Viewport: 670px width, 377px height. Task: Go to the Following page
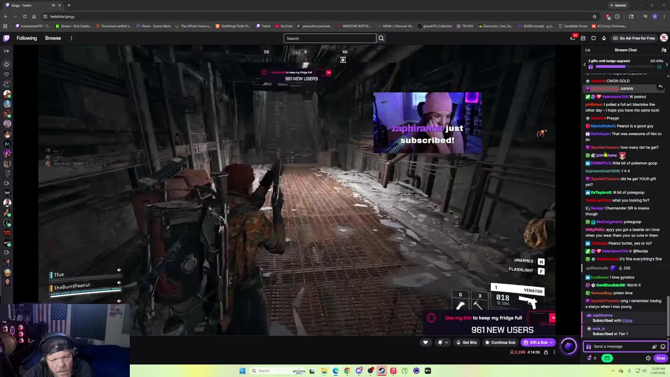click(27, 38)
